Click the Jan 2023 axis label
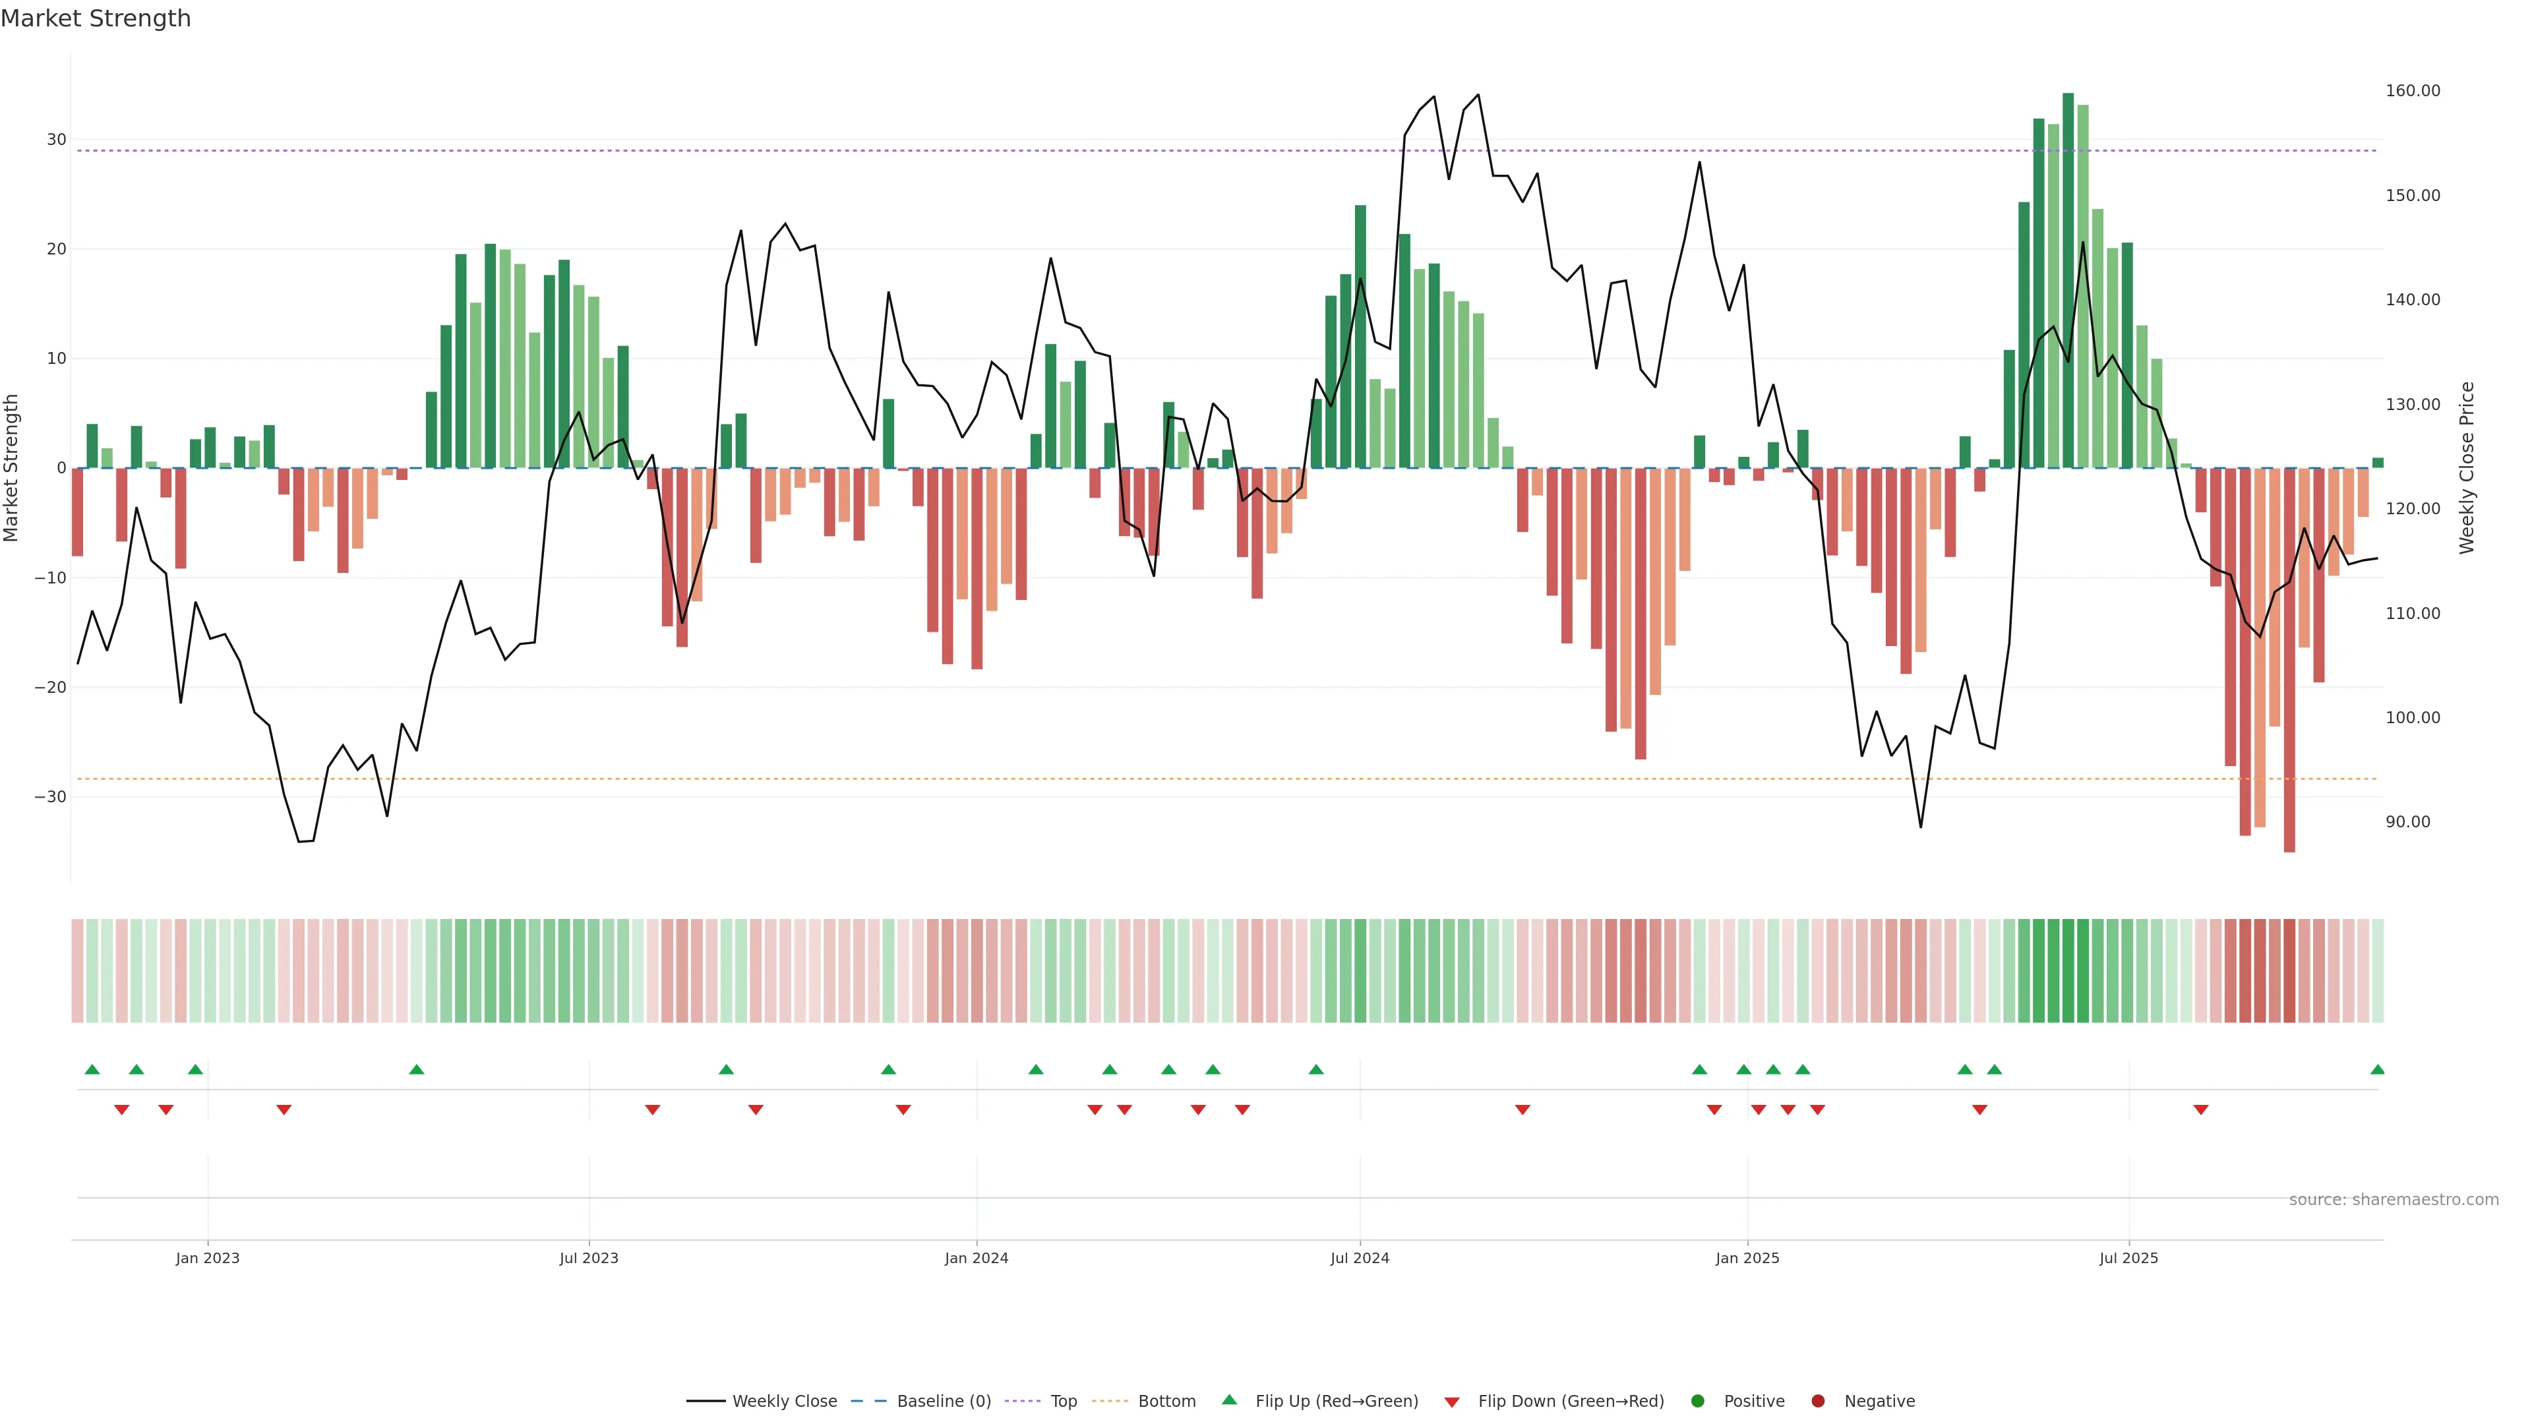 click(208, 1258)
